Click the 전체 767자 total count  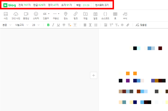click(25, 5)
